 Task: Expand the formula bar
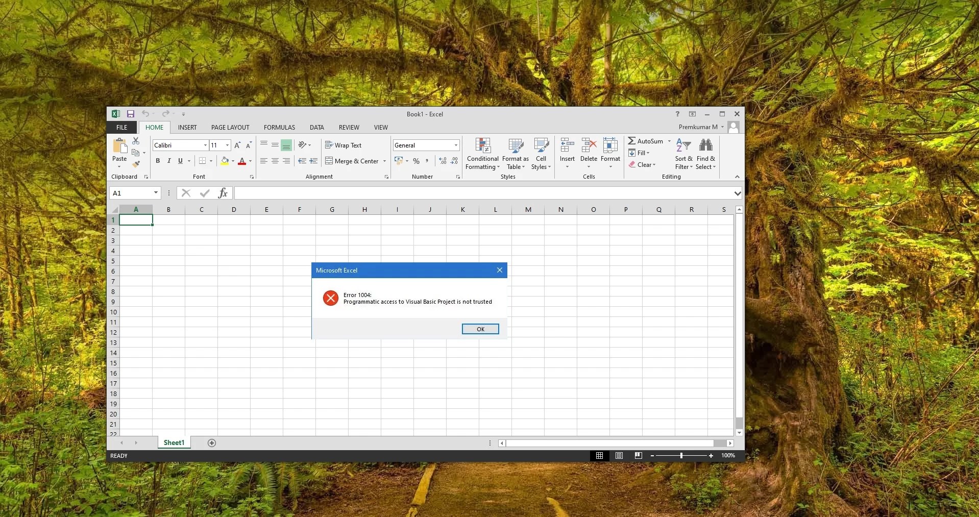[x=737, y=193]
